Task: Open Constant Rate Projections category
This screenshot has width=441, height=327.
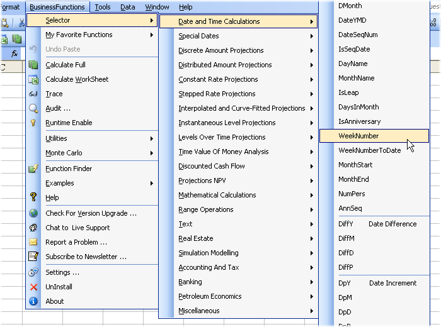Action: pyautogui.click(x=239, y=79)
